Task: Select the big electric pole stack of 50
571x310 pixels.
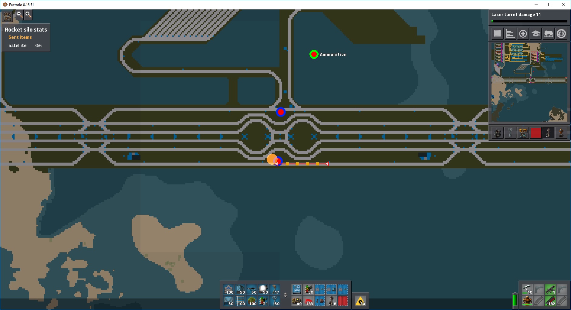Action: [275, 301]
